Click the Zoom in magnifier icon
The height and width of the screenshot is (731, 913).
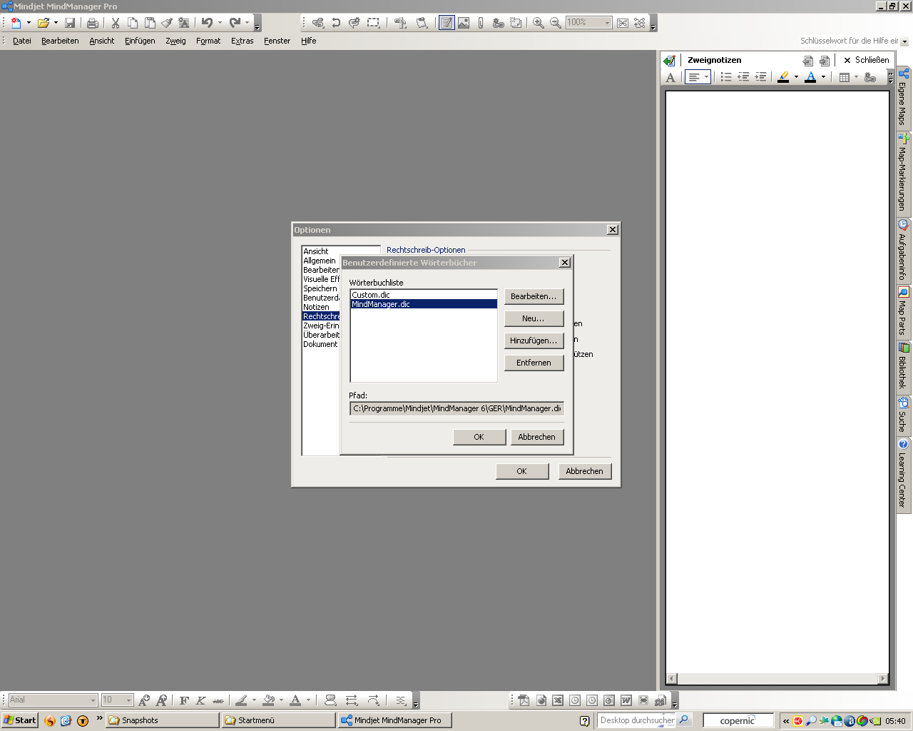coord(538,23)
